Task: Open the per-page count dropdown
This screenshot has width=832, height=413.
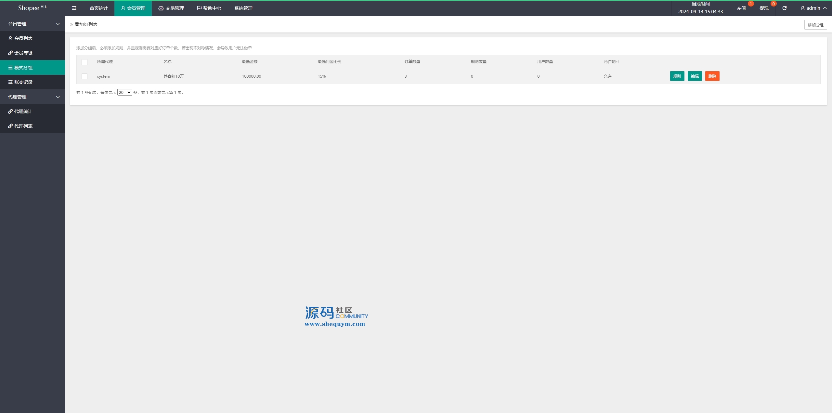Action: tap(124, 93)
